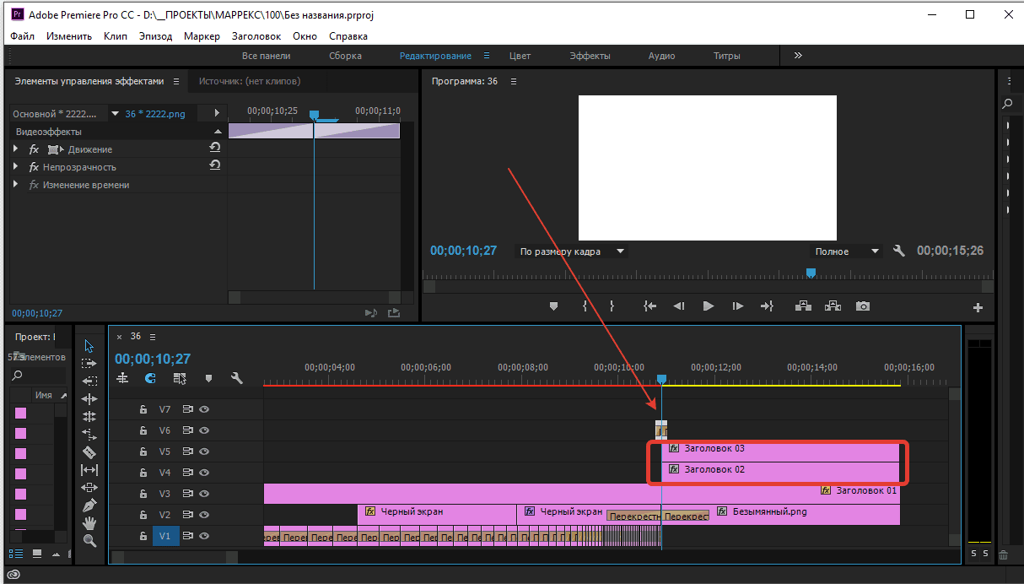Screen dimensions: 1024x584
Task: Open the Маркер menu
Action: tap(202, 36)
